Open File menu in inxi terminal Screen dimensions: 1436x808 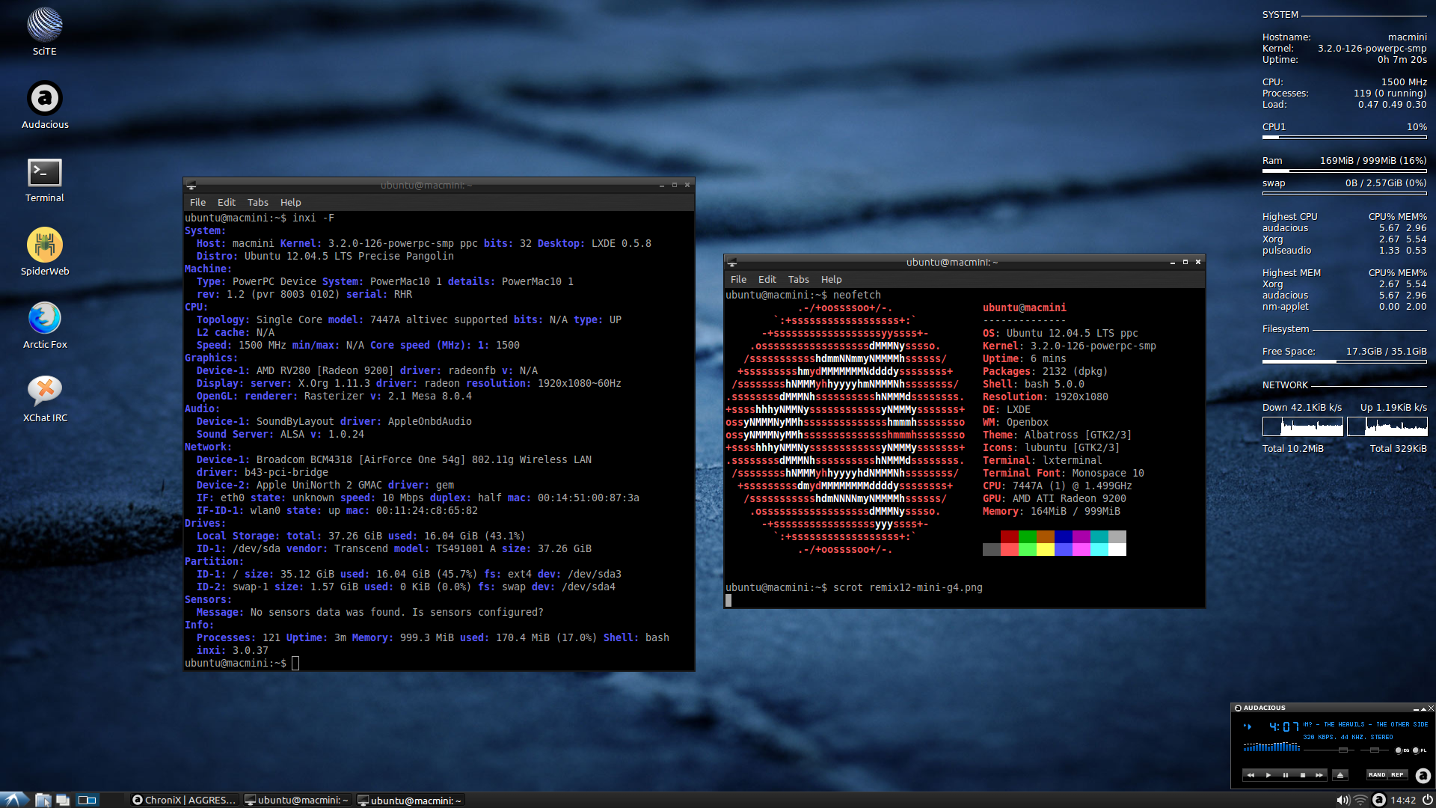[197, 203]
